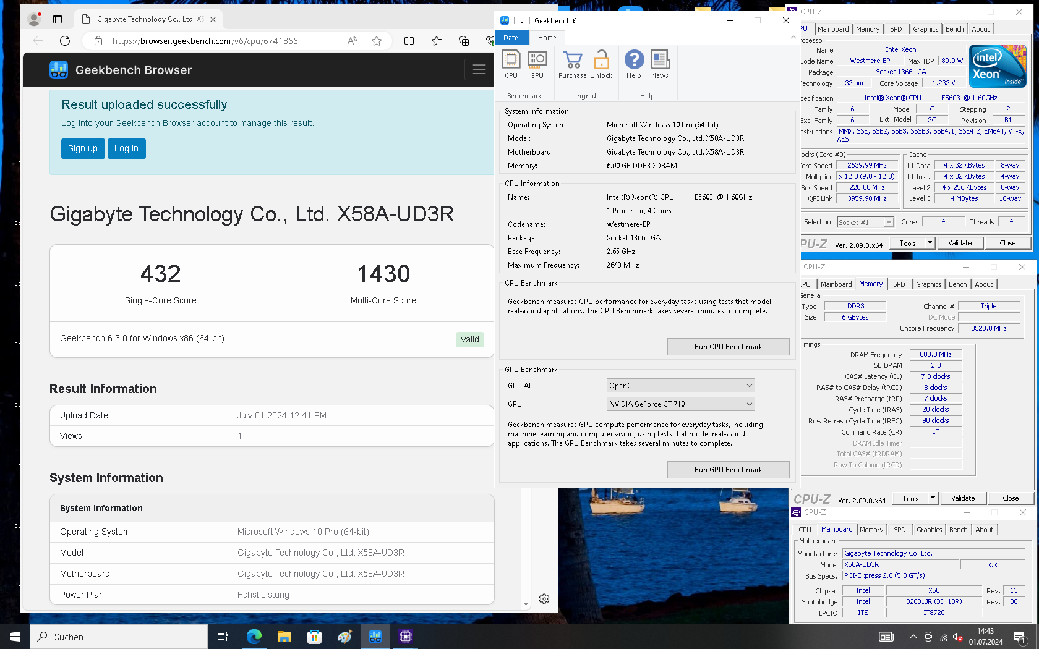This screenshot has height=649, width=1039.
Task: Start the Run CPU Benchmark button
Action: point(729,347)
